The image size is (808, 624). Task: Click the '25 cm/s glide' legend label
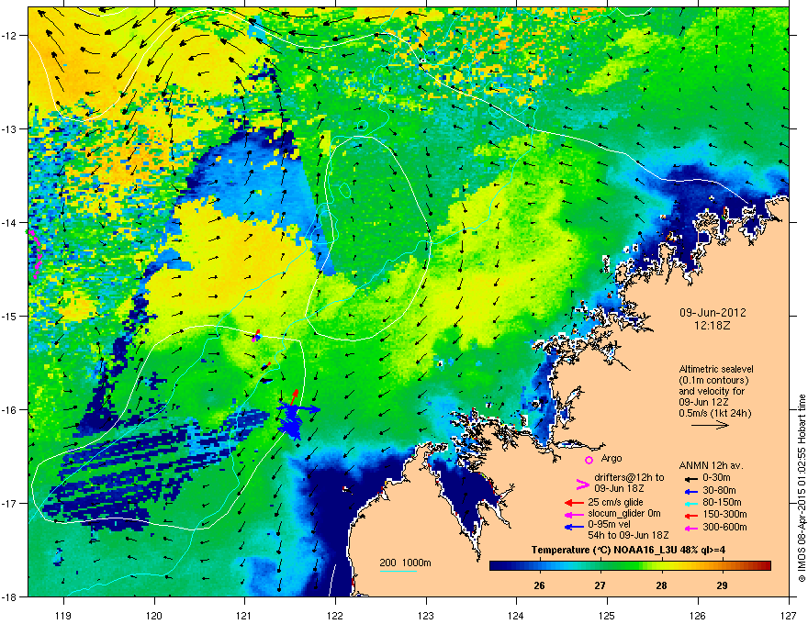click(615, 502)
